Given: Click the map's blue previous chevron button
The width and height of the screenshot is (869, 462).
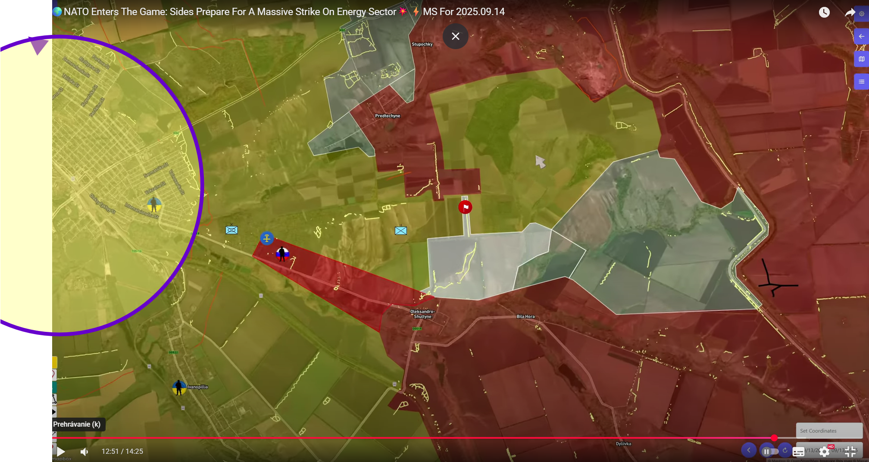Looking at the screenshot, I should coord(749,450).
